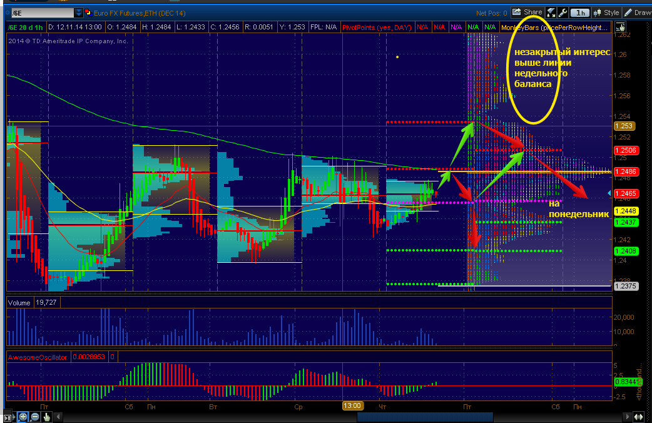This screenshot has width=652, height=423.
Task: Open the symbol dropdown arrow next to /6E
Action: click(x=78, y=13)
